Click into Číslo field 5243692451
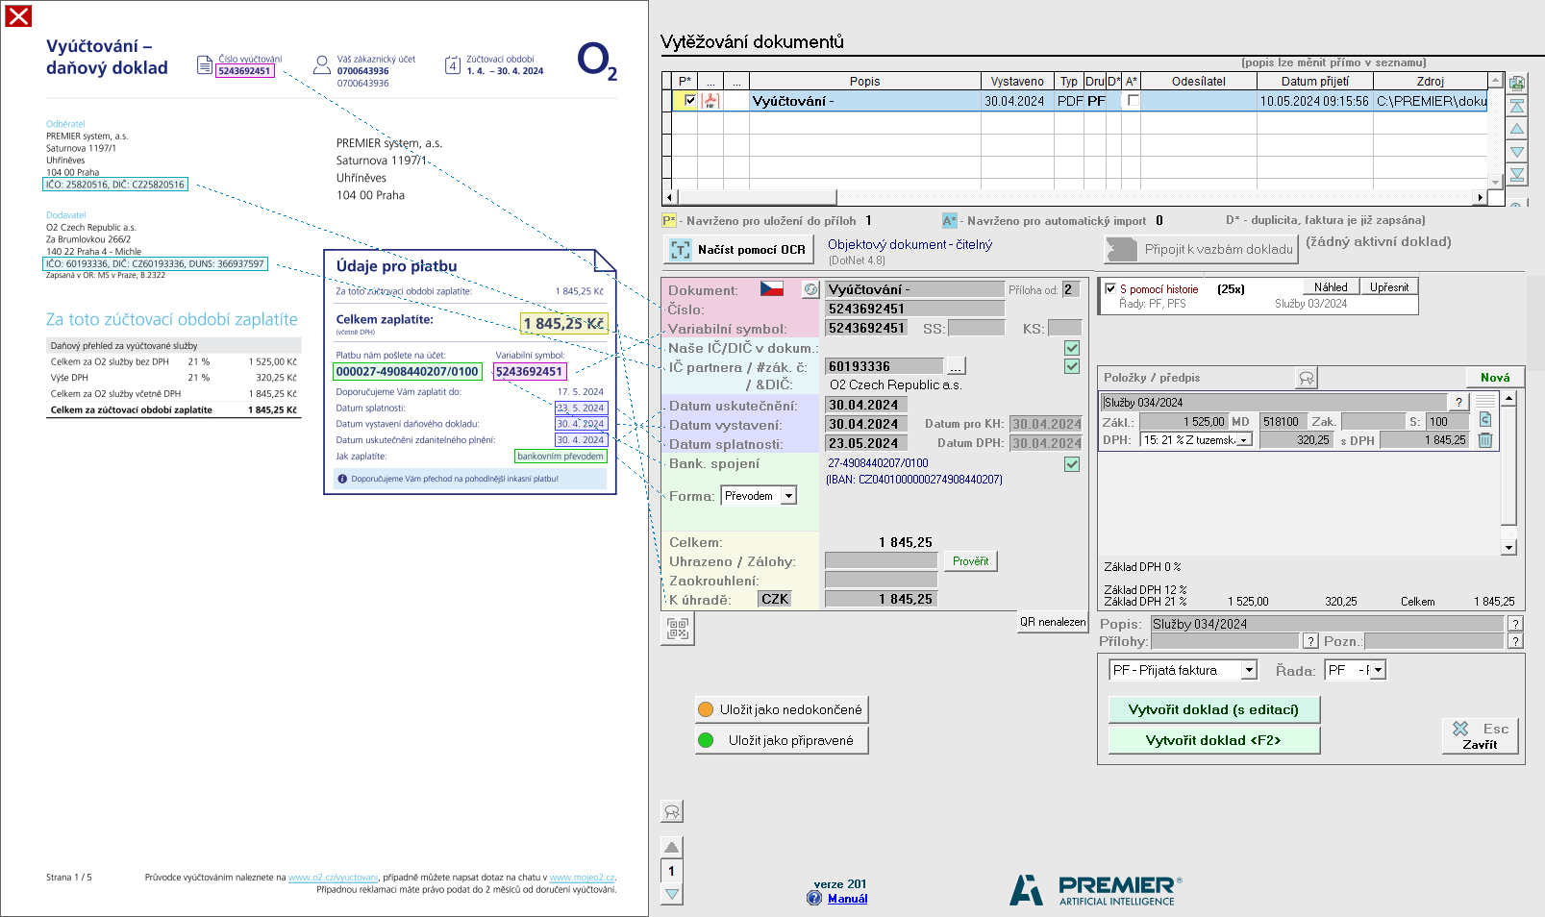The height and width of the screenshot is (917, 1545). (x=914, y=309)
